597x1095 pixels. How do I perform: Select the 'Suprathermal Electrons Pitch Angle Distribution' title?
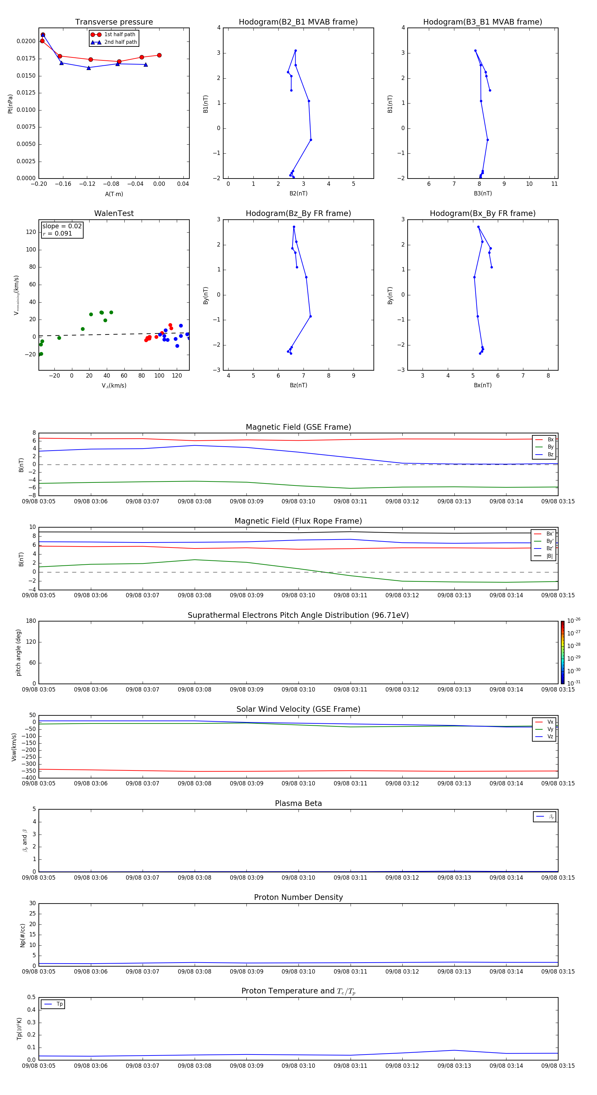click(x=298, y=615)
